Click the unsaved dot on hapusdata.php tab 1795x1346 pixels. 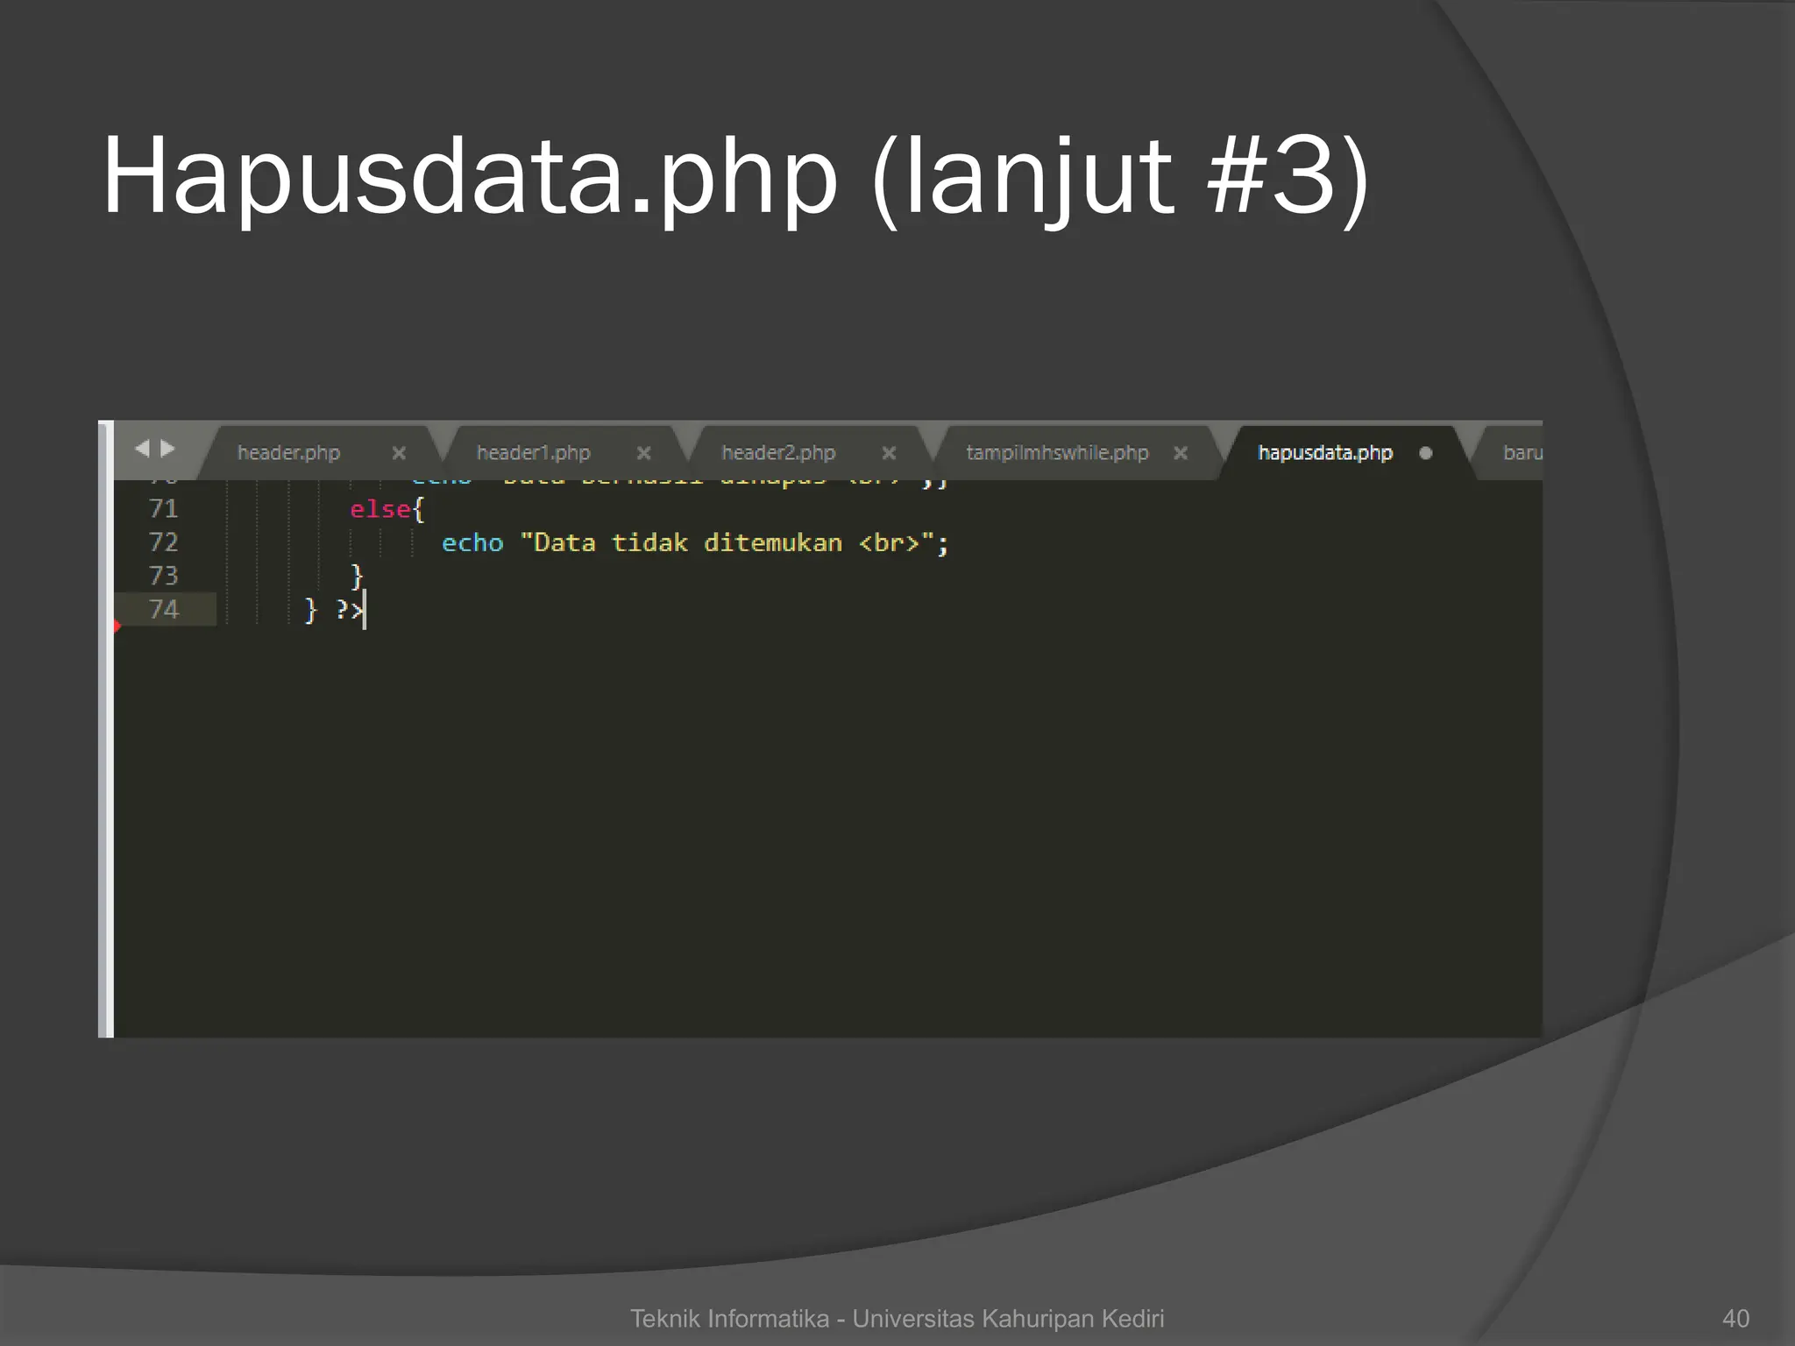pos(1426,453)
